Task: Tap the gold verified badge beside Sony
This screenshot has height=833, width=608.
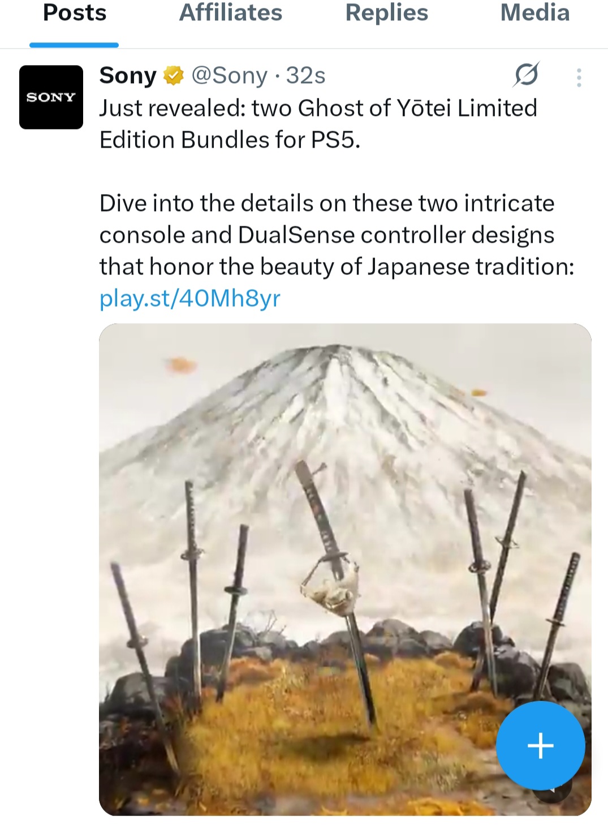Action: click(x=174, y=75)
